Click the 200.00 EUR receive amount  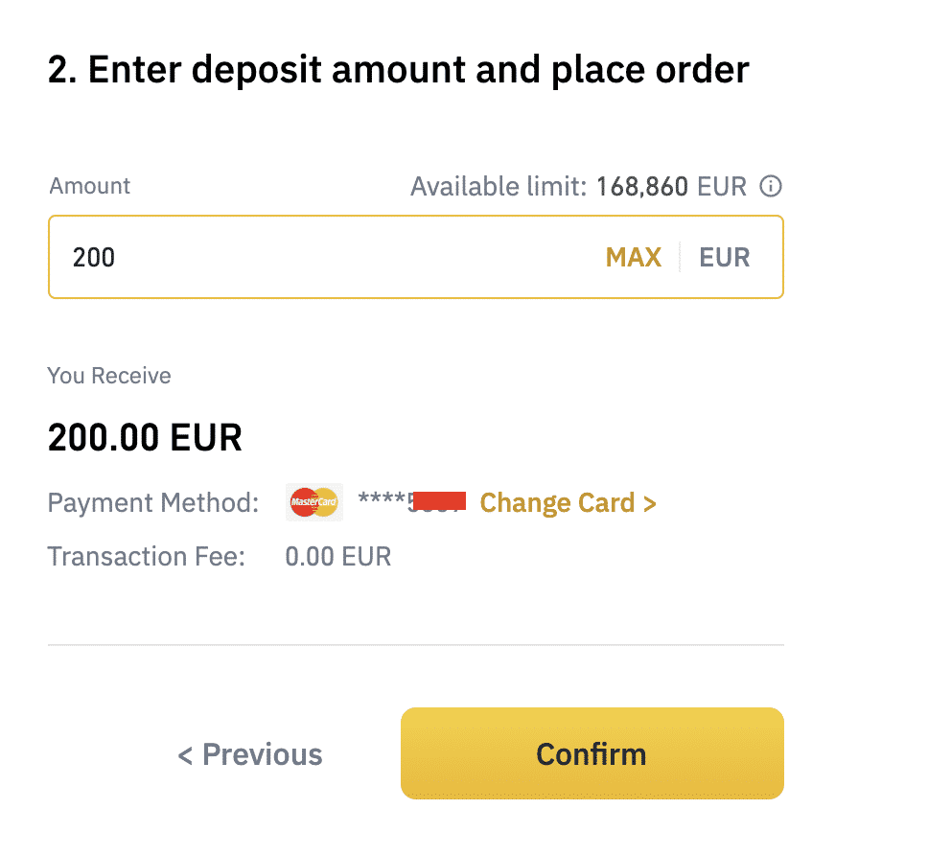145,437
